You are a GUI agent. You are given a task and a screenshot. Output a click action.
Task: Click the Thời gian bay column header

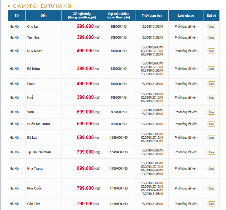click(152, 15)
